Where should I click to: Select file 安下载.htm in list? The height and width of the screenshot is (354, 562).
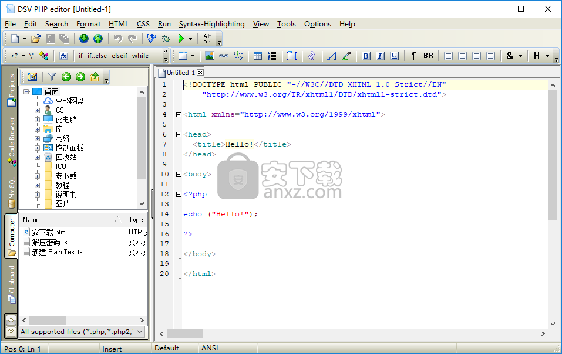[x=48, y=232]
